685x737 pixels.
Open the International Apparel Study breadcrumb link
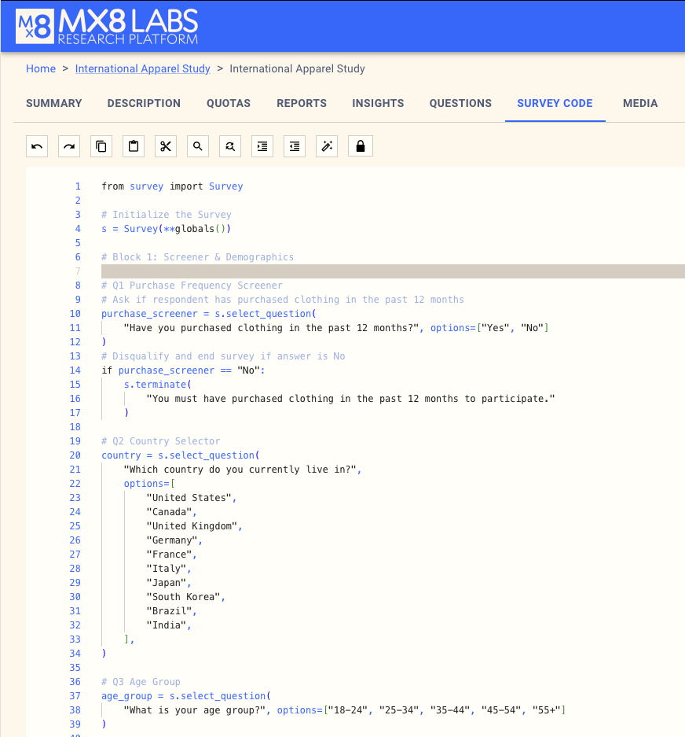(143, 68)
